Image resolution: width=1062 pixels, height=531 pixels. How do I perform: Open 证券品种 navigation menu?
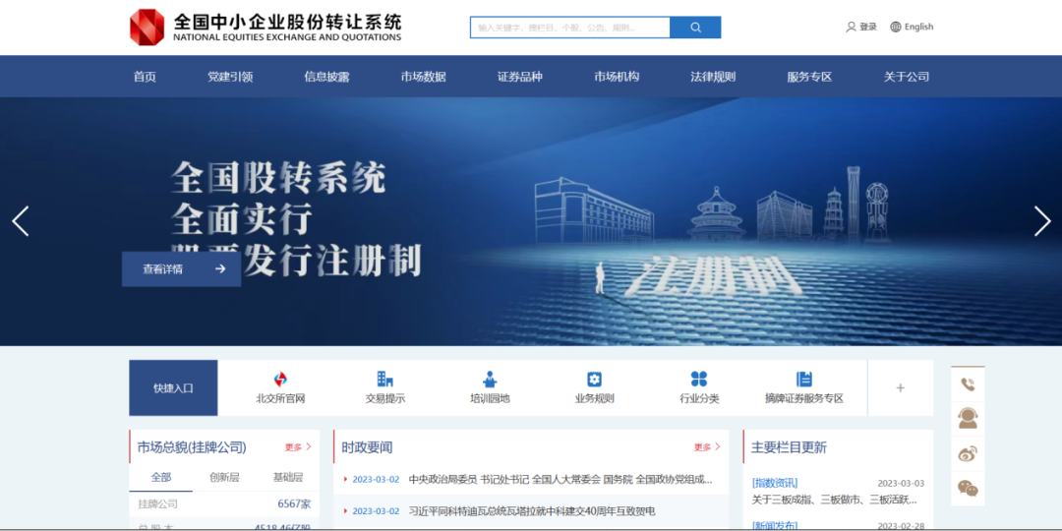click(520, 77)
